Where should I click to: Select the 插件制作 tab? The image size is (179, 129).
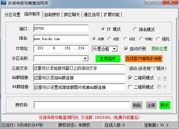[x=32, y=14]
